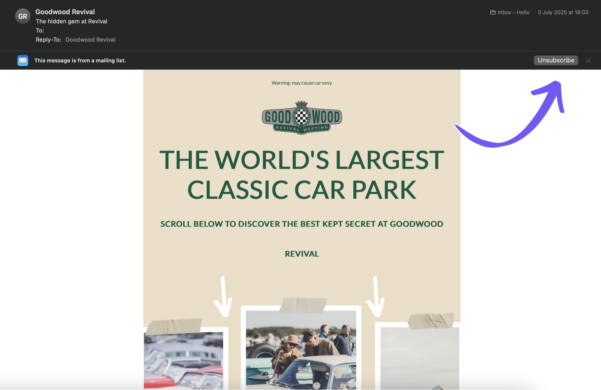Click the 'Scroll below to discover' subheading
601x390 pixels.
(x=302, y=239)
